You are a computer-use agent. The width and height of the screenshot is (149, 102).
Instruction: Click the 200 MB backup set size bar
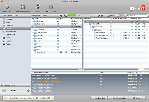[x=14, y=91]
